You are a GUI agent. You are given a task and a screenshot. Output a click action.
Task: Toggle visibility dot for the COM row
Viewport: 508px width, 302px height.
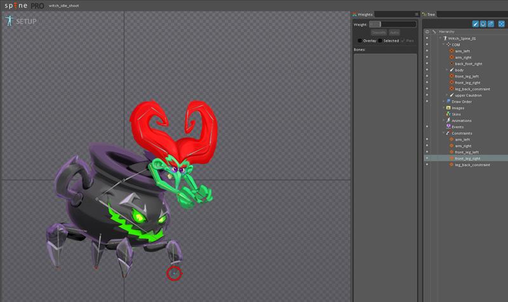pyautogui.click(x=427, y=44)
